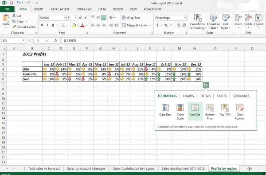Screen dimensions: 266x175
Task: Switch to the FORMULAS ribbon tab
Action: point(84,9)
